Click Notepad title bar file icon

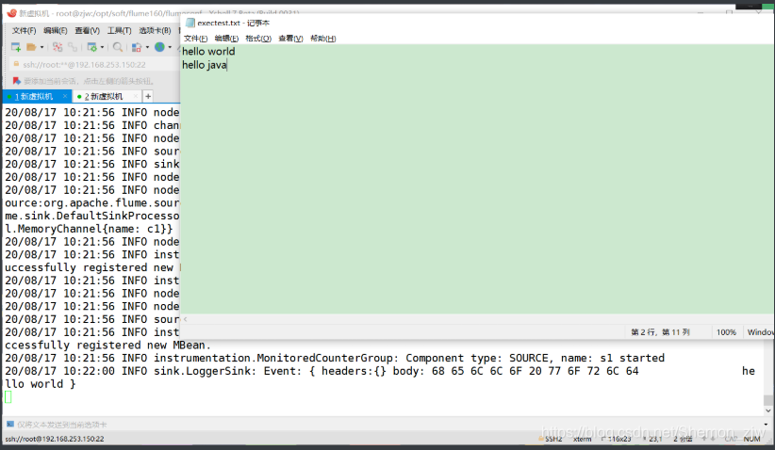click(x=190, y=23)
